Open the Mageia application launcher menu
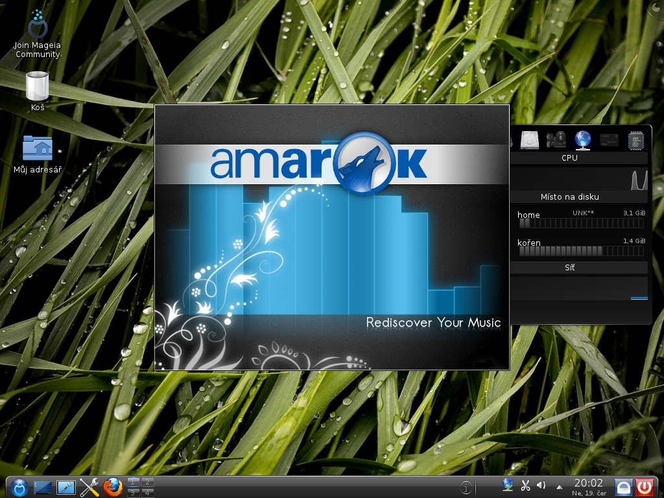 (19, 488)
